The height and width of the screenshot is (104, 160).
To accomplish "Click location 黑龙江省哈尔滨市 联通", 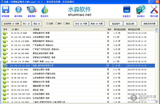I will [x=43, y=53].
